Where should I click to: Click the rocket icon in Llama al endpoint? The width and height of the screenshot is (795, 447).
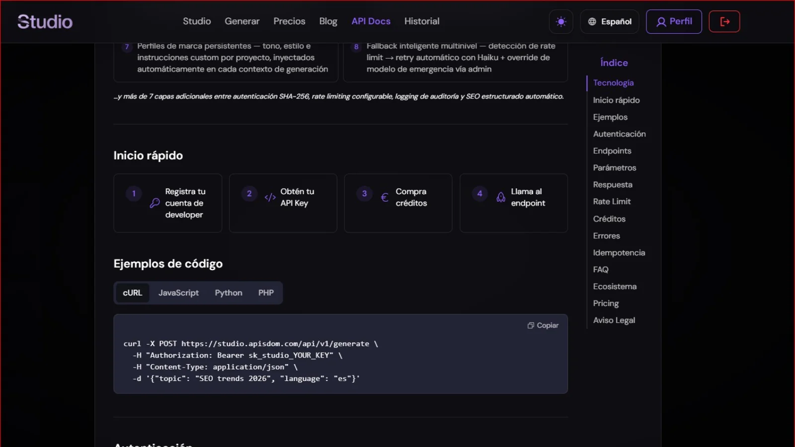coord(501,197)
